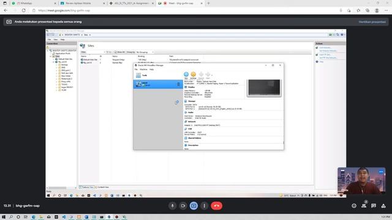Reload the page with the refresh icon
The image size is (392, 220).
tap(24, 10)
